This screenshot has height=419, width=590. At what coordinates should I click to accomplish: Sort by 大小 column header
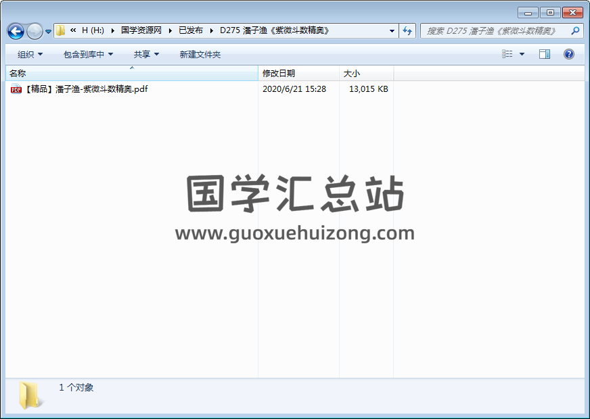(367, 73)
